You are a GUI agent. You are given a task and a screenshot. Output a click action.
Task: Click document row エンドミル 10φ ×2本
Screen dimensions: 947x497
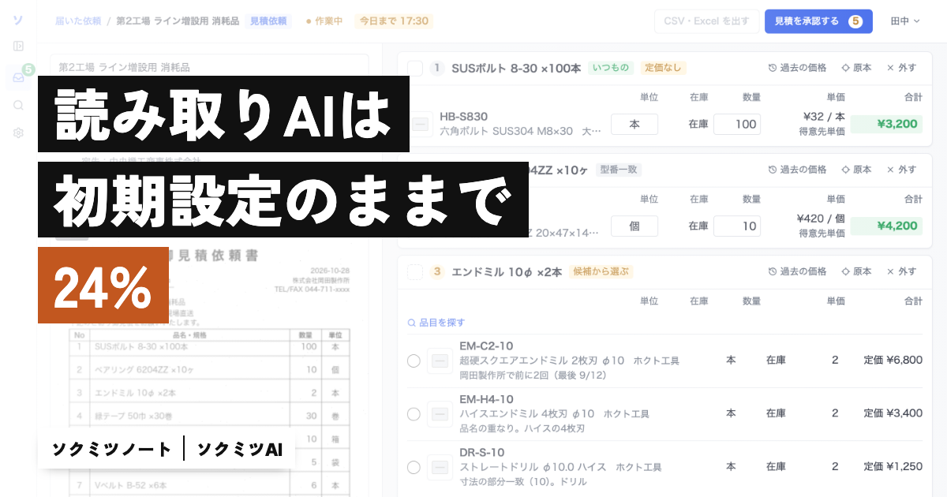pyautogui.click(x=211, y=392)
